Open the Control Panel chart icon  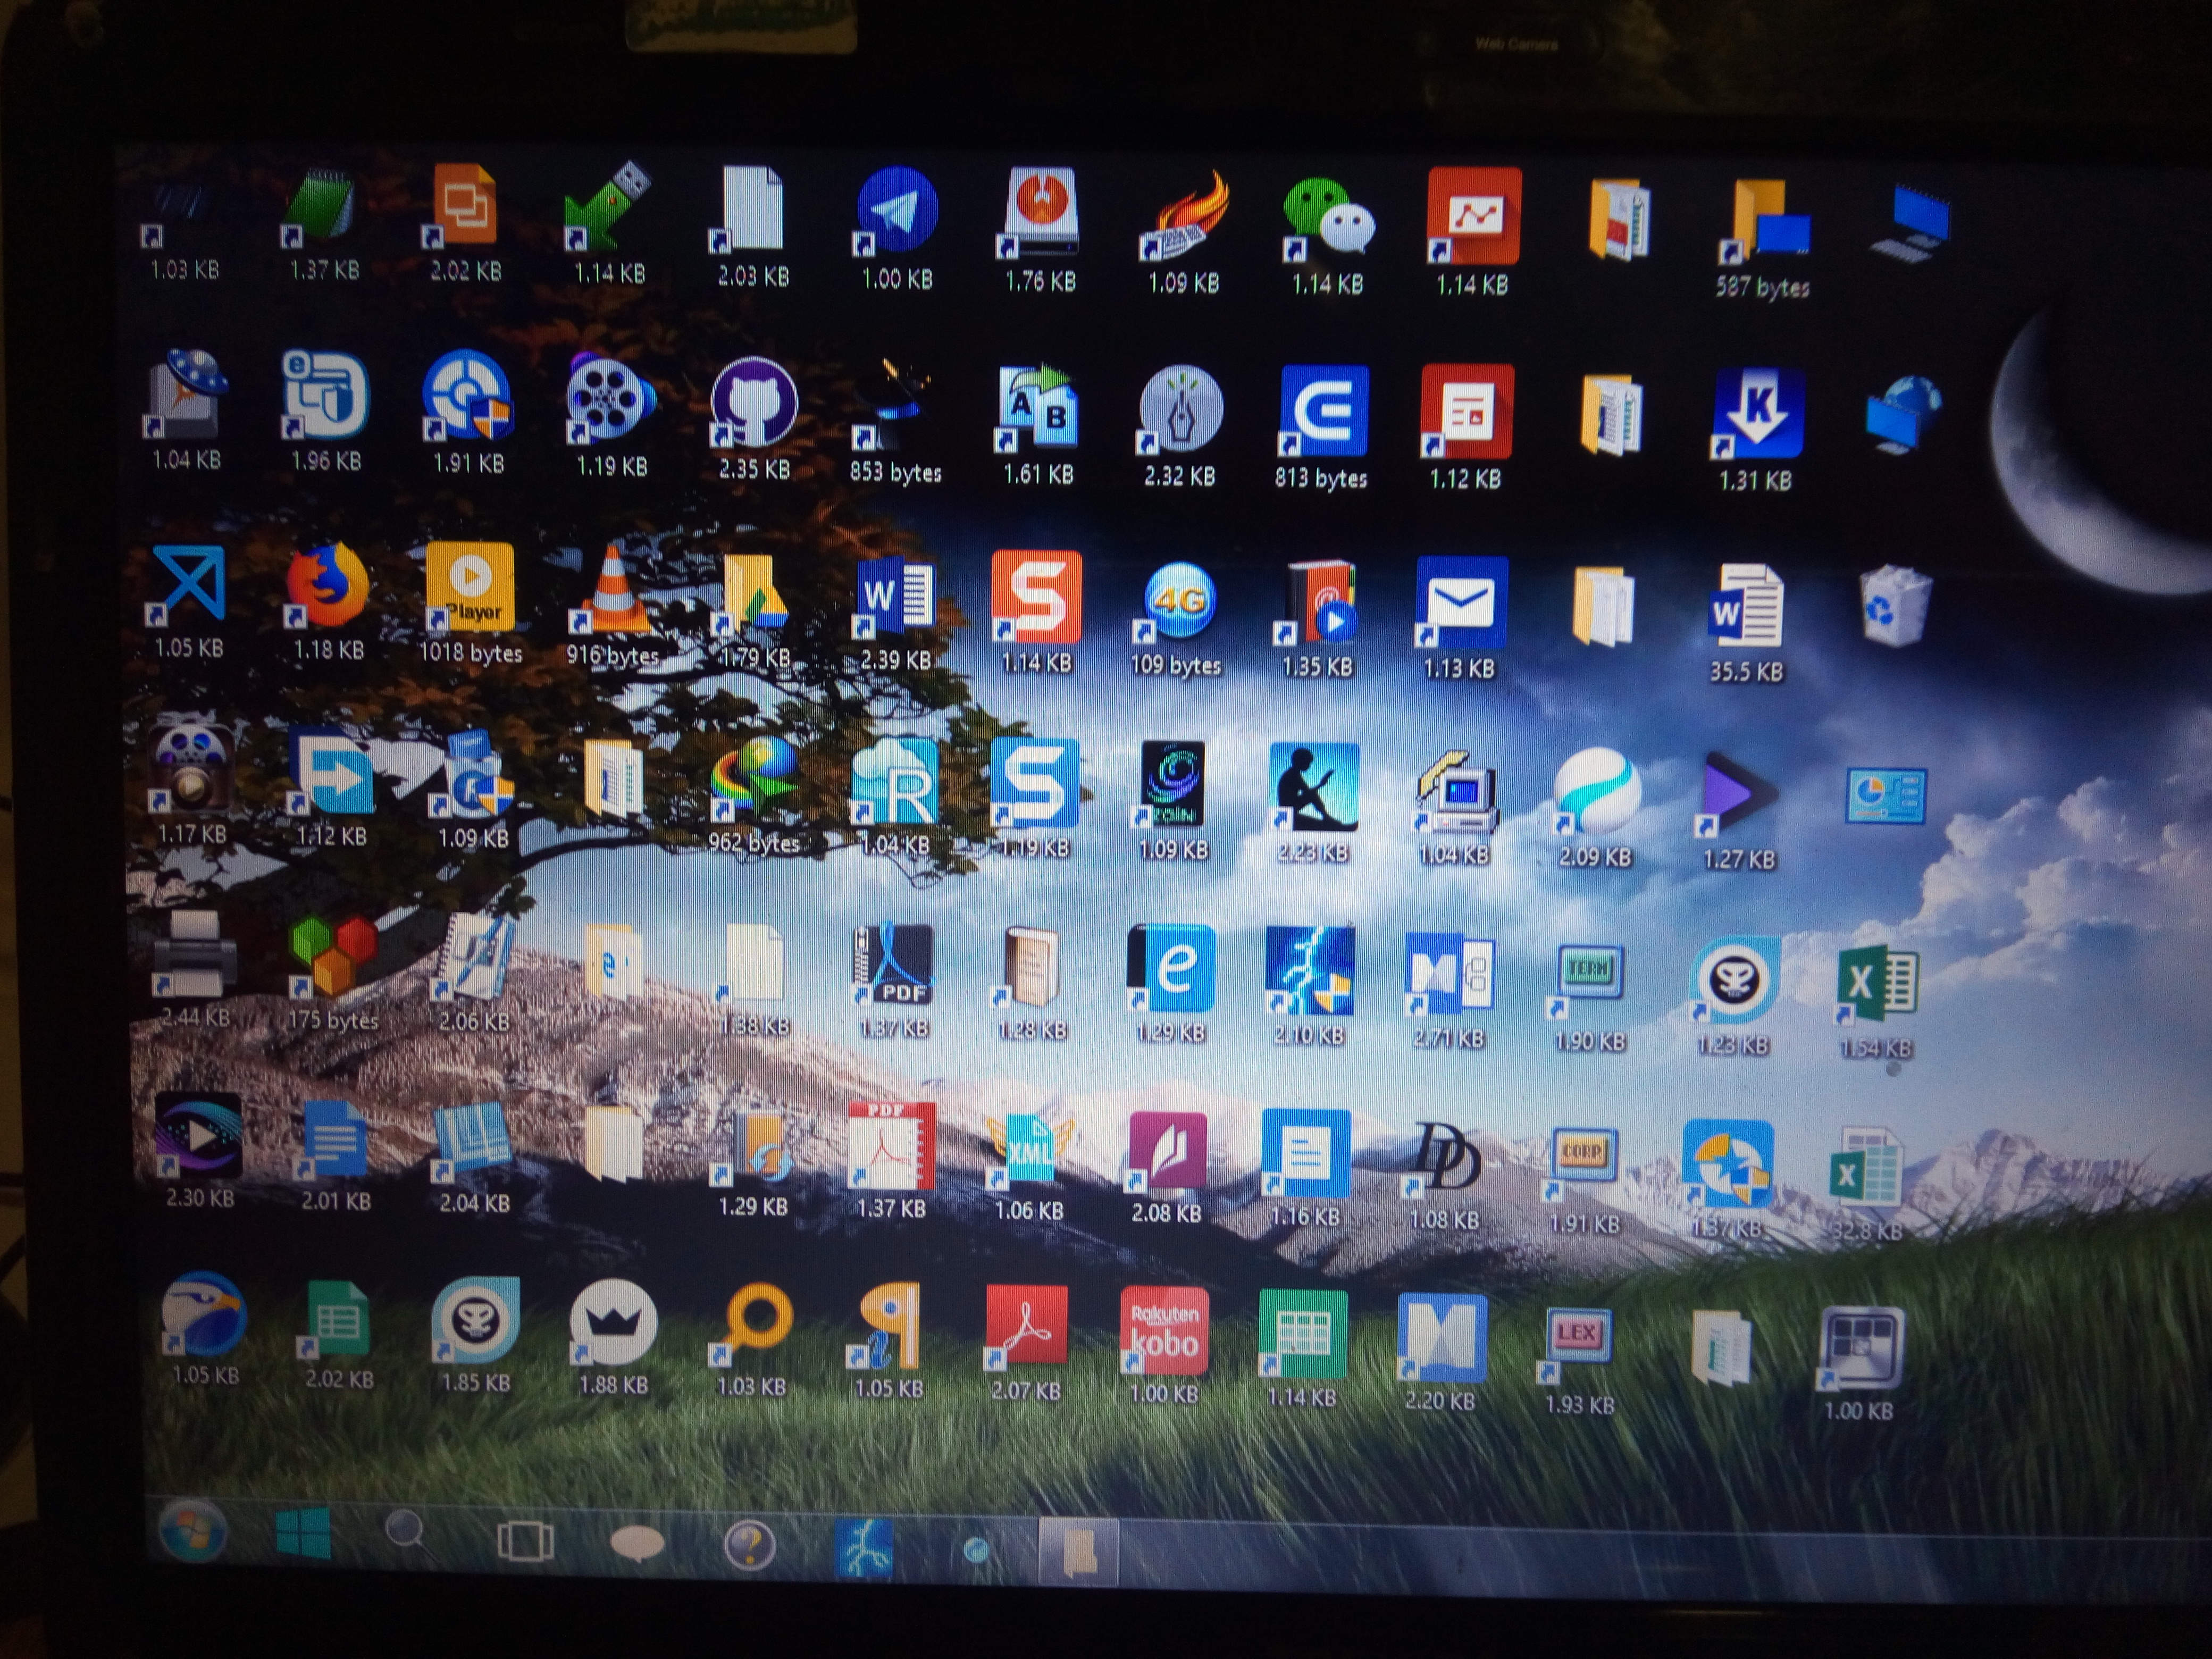[x=1886, y=796]
